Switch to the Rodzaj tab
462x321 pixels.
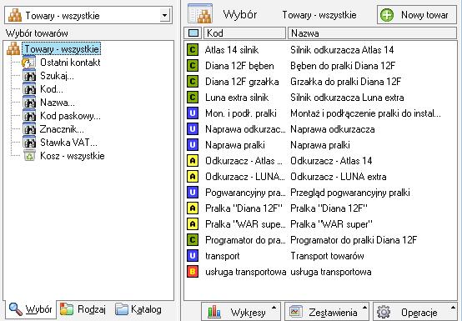[x=83, y=309]
